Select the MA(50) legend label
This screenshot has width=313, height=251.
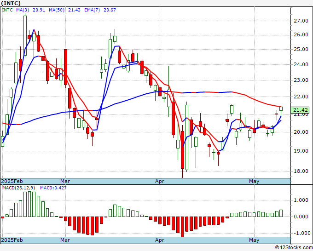(x=57, y=10)
